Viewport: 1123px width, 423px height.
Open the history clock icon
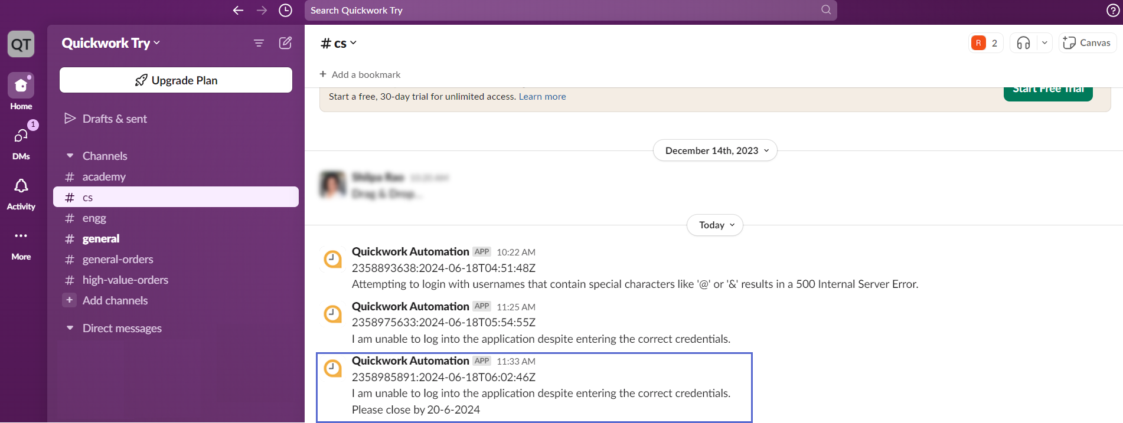coord(285,10)
